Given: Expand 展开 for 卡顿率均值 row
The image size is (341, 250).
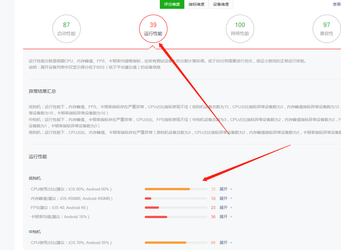Looking at the screenshot, I should click(x=226, y=217).
